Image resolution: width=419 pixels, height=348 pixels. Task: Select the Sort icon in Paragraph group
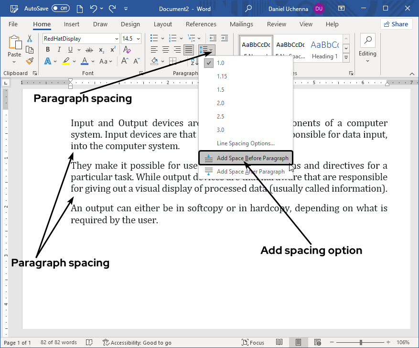[x=194, y=62]
